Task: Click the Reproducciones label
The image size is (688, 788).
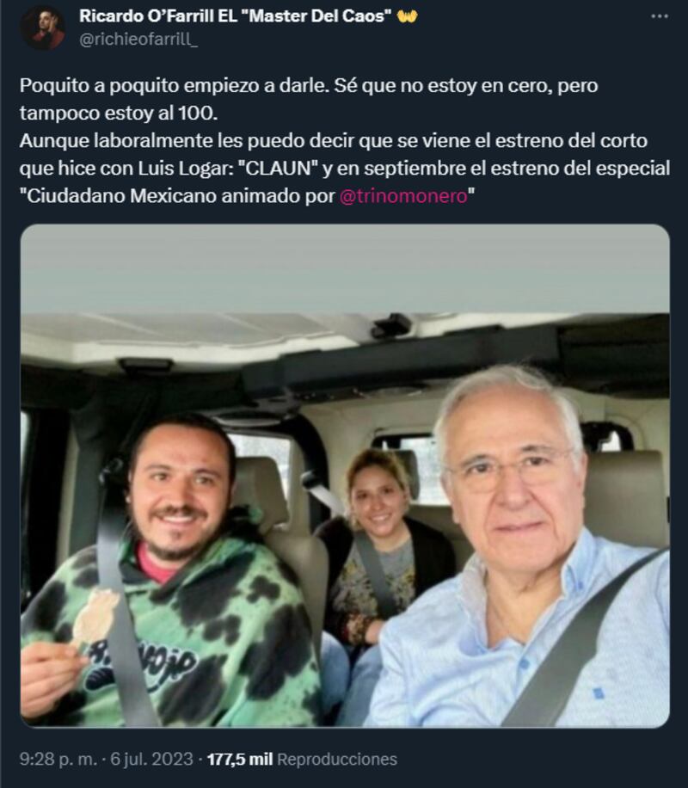Action: coord(337,759)
